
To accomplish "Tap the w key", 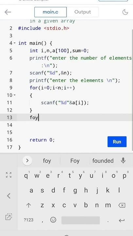I will (x=37, y=176).
